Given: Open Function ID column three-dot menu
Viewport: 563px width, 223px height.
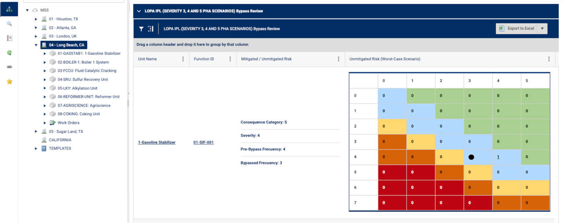Looking at the screenshot, I should click(230, 59).
